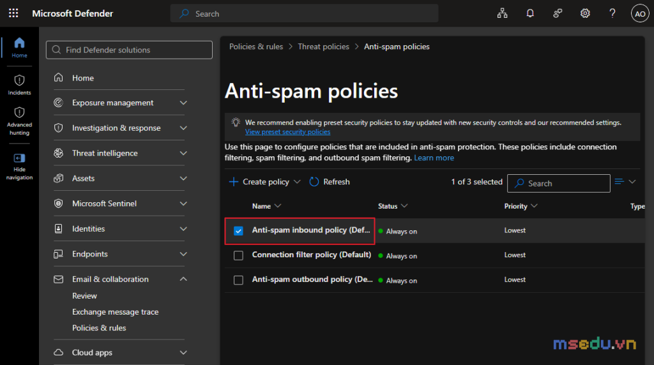Screen dimensions: 654x365
Task: Click the Assets cube icon
Action: click(58, 178)
